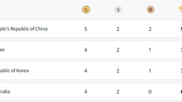182x102 pixels.
Task: Click Australia's gold count of 4
Action: pyautogui.click(x=86, y=92)
